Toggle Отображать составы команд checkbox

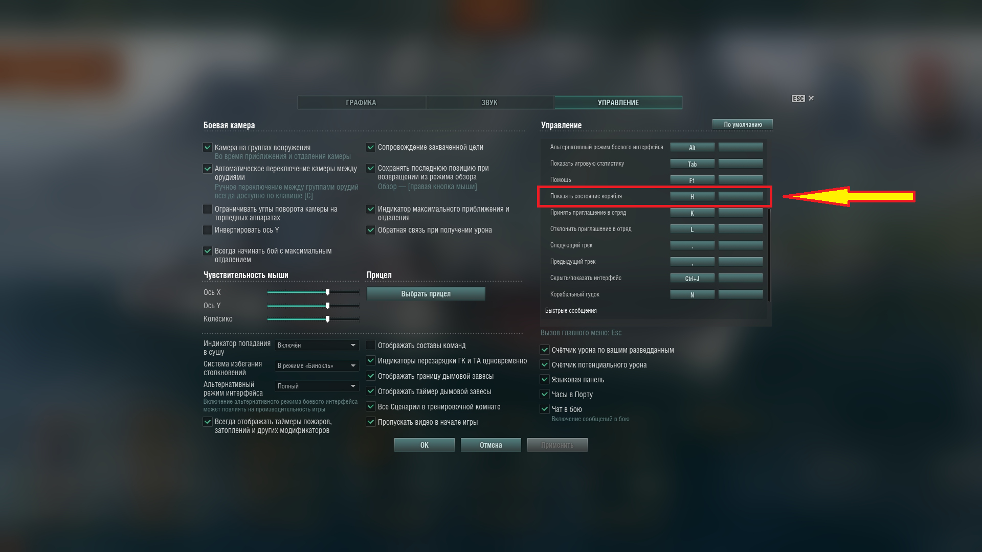tap(371, 346)
